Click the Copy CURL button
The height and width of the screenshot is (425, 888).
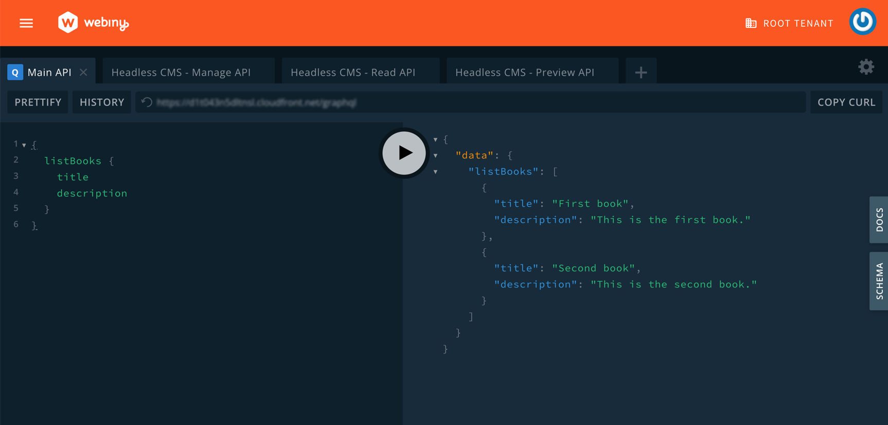[x=846, y=102]
